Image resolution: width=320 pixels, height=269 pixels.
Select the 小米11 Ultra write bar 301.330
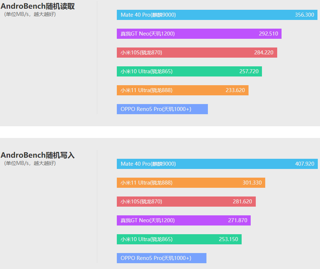[191, 183]
